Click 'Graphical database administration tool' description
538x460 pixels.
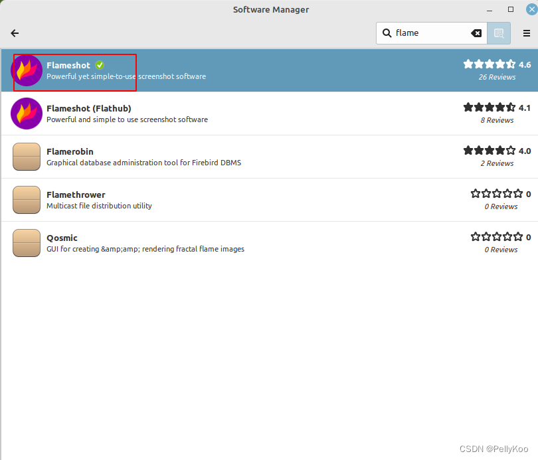click(x=143, y=163)
